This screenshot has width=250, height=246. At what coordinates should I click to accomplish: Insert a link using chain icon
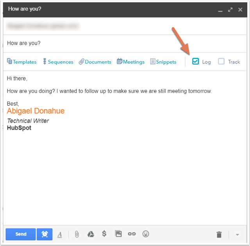click(x=132, y=234)
